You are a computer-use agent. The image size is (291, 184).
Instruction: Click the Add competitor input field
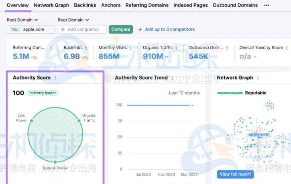tap(82, 29)
